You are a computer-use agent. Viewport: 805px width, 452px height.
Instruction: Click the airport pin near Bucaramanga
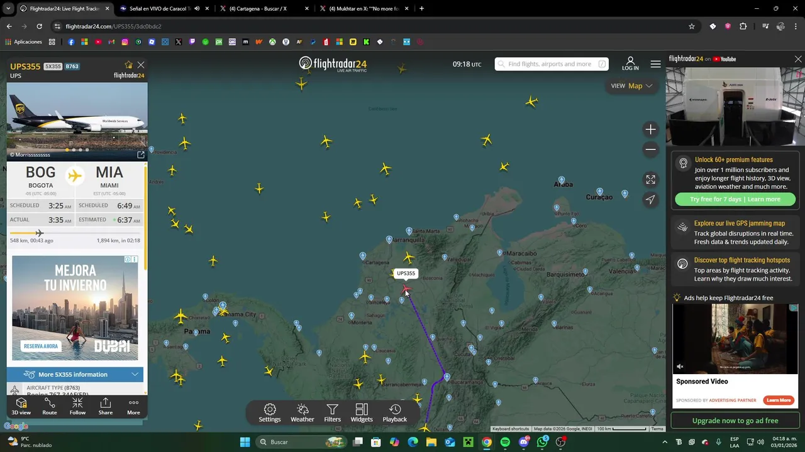coord(447,377)
